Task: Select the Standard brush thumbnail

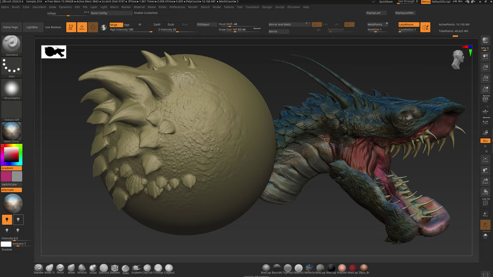Action: [x=11, y=44]
